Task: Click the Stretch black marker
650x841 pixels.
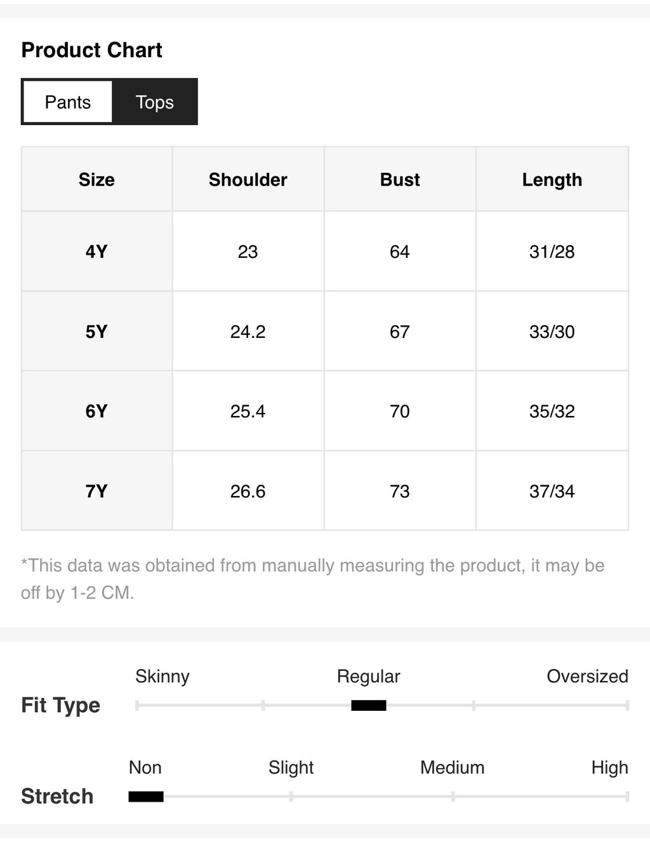Action: pos(146,797)
